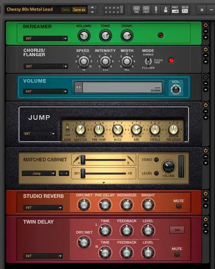Minimize the Skreamer module view
Viewport: 215px width, 269px height.
coord(205,31)
